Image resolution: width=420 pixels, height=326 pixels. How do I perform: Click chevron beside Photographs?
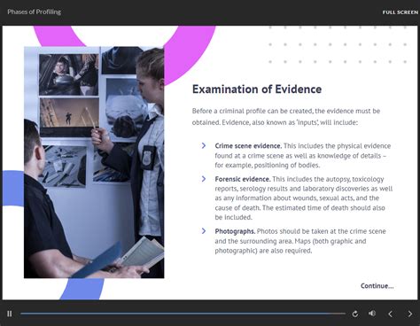point(204,231)
